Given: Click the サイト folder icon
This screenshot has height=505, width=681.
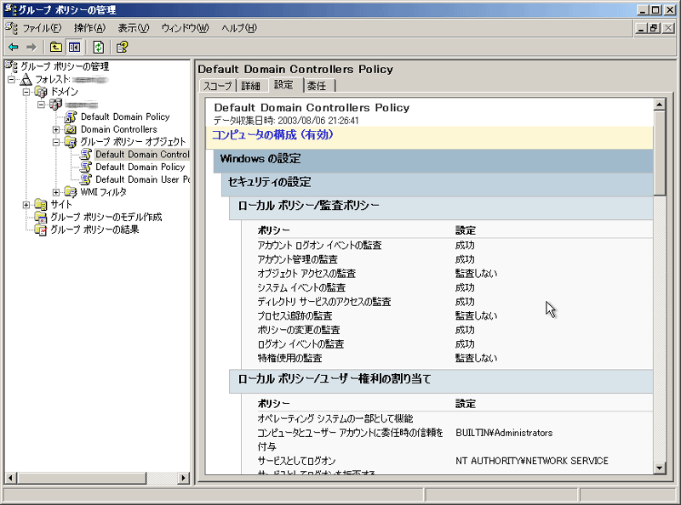Looking at the screenshot, I should coord(41,204).
